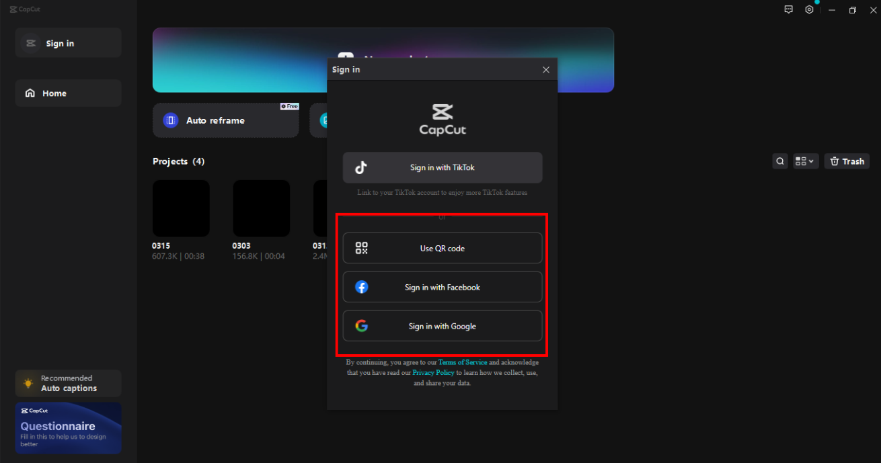Click the home icon in sidebar
The width and height of the screenshot is (881, 463).
tap(30, 93)
